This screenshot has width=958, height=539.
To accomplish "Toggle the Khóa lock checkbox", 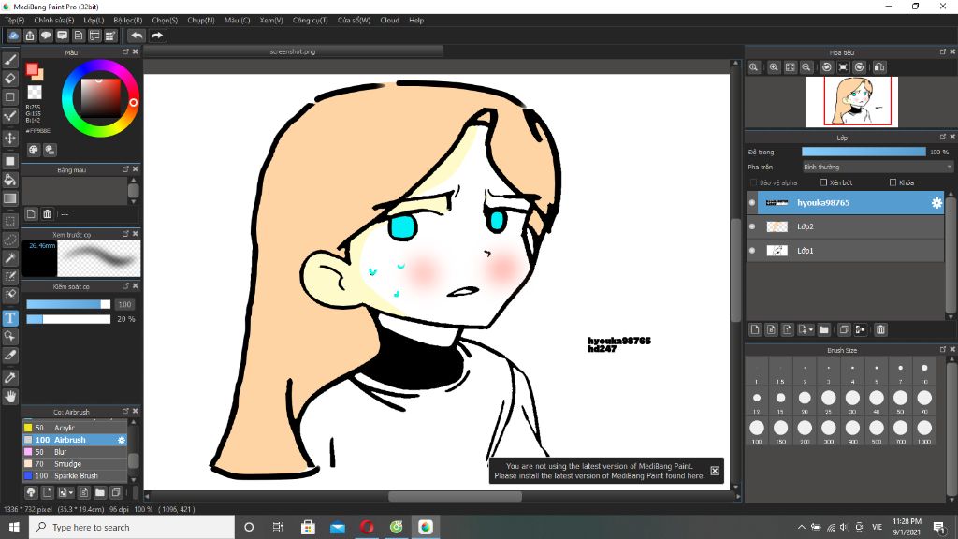I will [x=893, y=182].
